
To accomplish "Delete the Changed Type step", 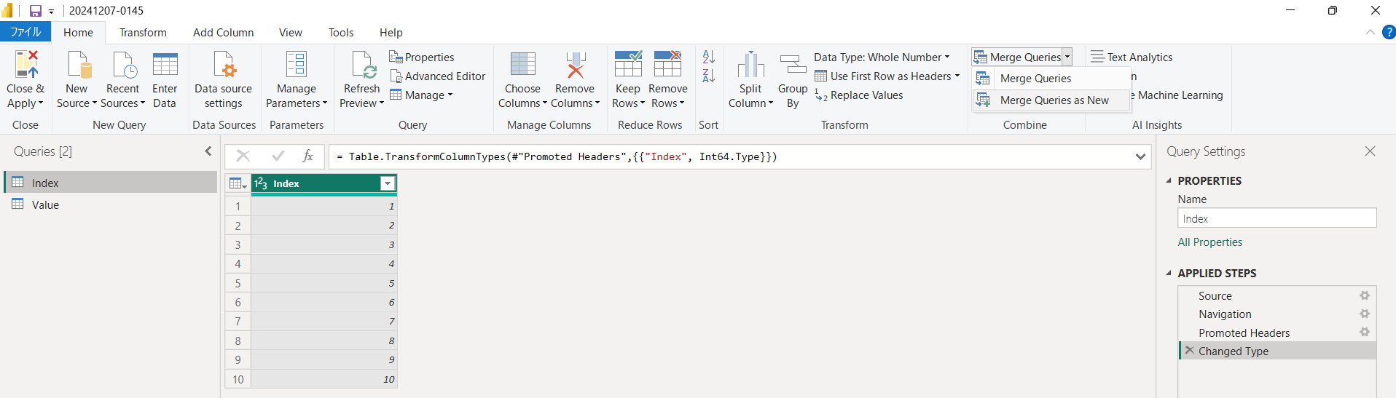I will click(1189, 350).
